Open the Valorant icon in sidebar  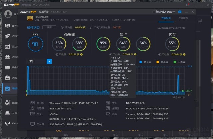[7, 124]
